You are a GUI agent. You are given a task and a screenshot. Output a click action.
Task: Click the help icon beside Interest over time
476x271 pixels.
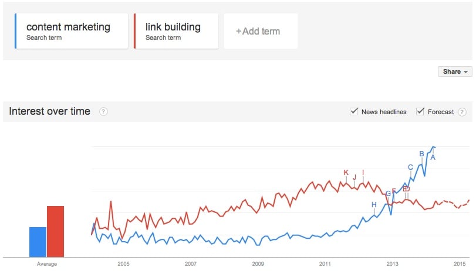pos(103,112)
